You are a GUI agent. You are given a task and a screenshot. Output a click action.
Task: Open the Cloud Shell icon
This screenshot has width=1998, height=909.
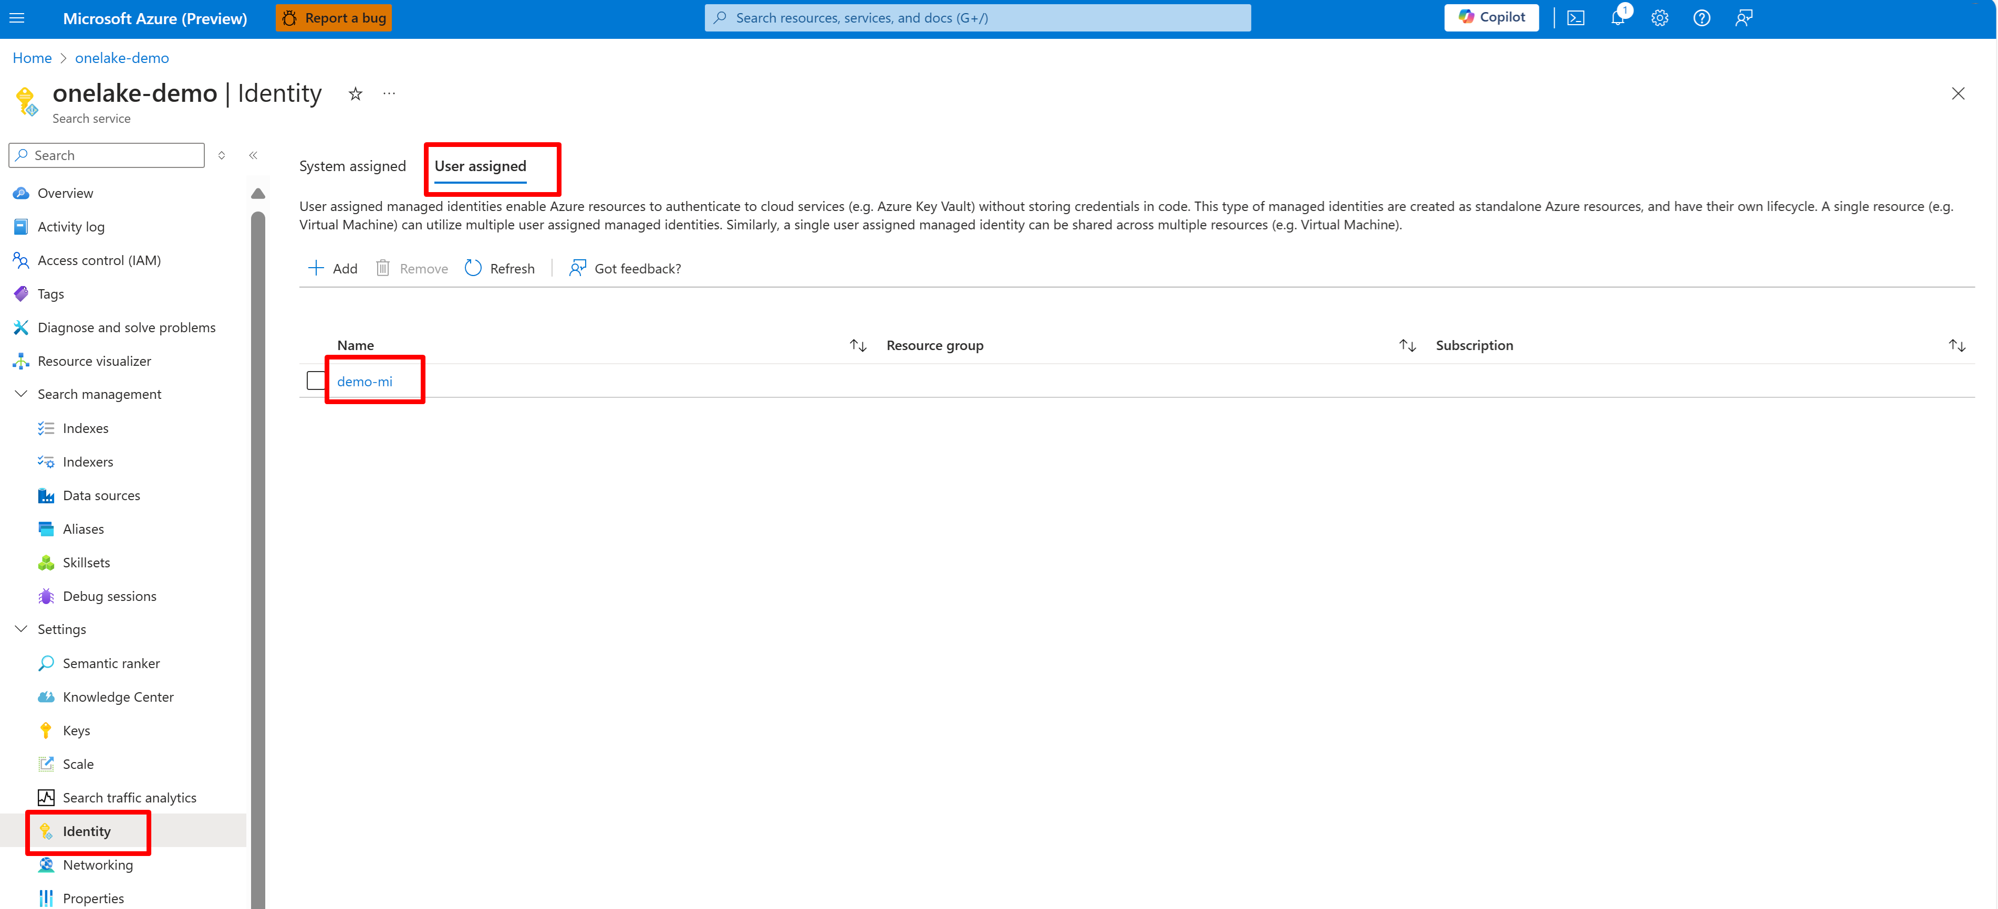coord(1575,18)
